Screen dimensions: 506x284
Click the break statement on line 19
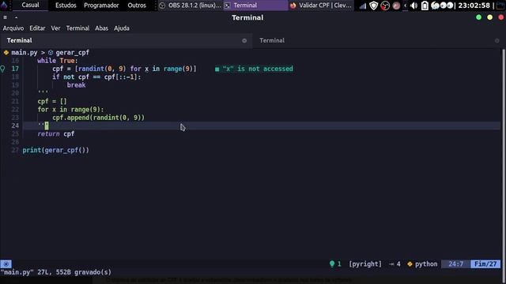(x=76, y=85)
